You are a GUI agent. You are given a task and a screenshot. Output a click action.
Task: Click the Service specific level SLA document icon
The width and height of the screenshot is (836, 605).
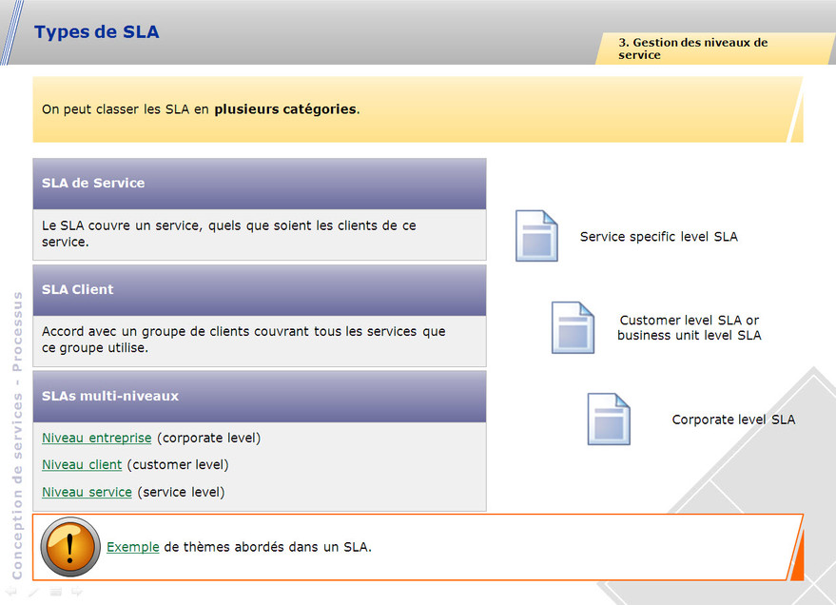536,236
